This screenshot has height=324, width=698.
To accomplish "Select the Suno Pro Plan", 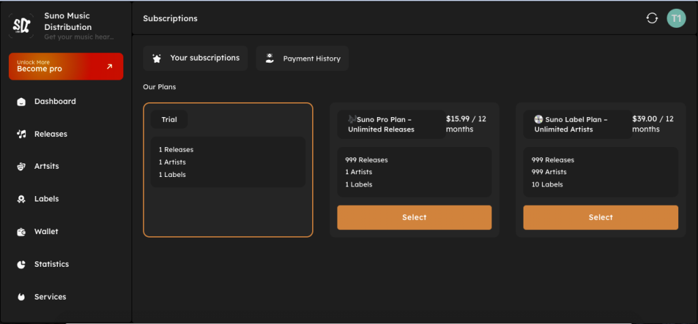I will click(x=414, y=218).
